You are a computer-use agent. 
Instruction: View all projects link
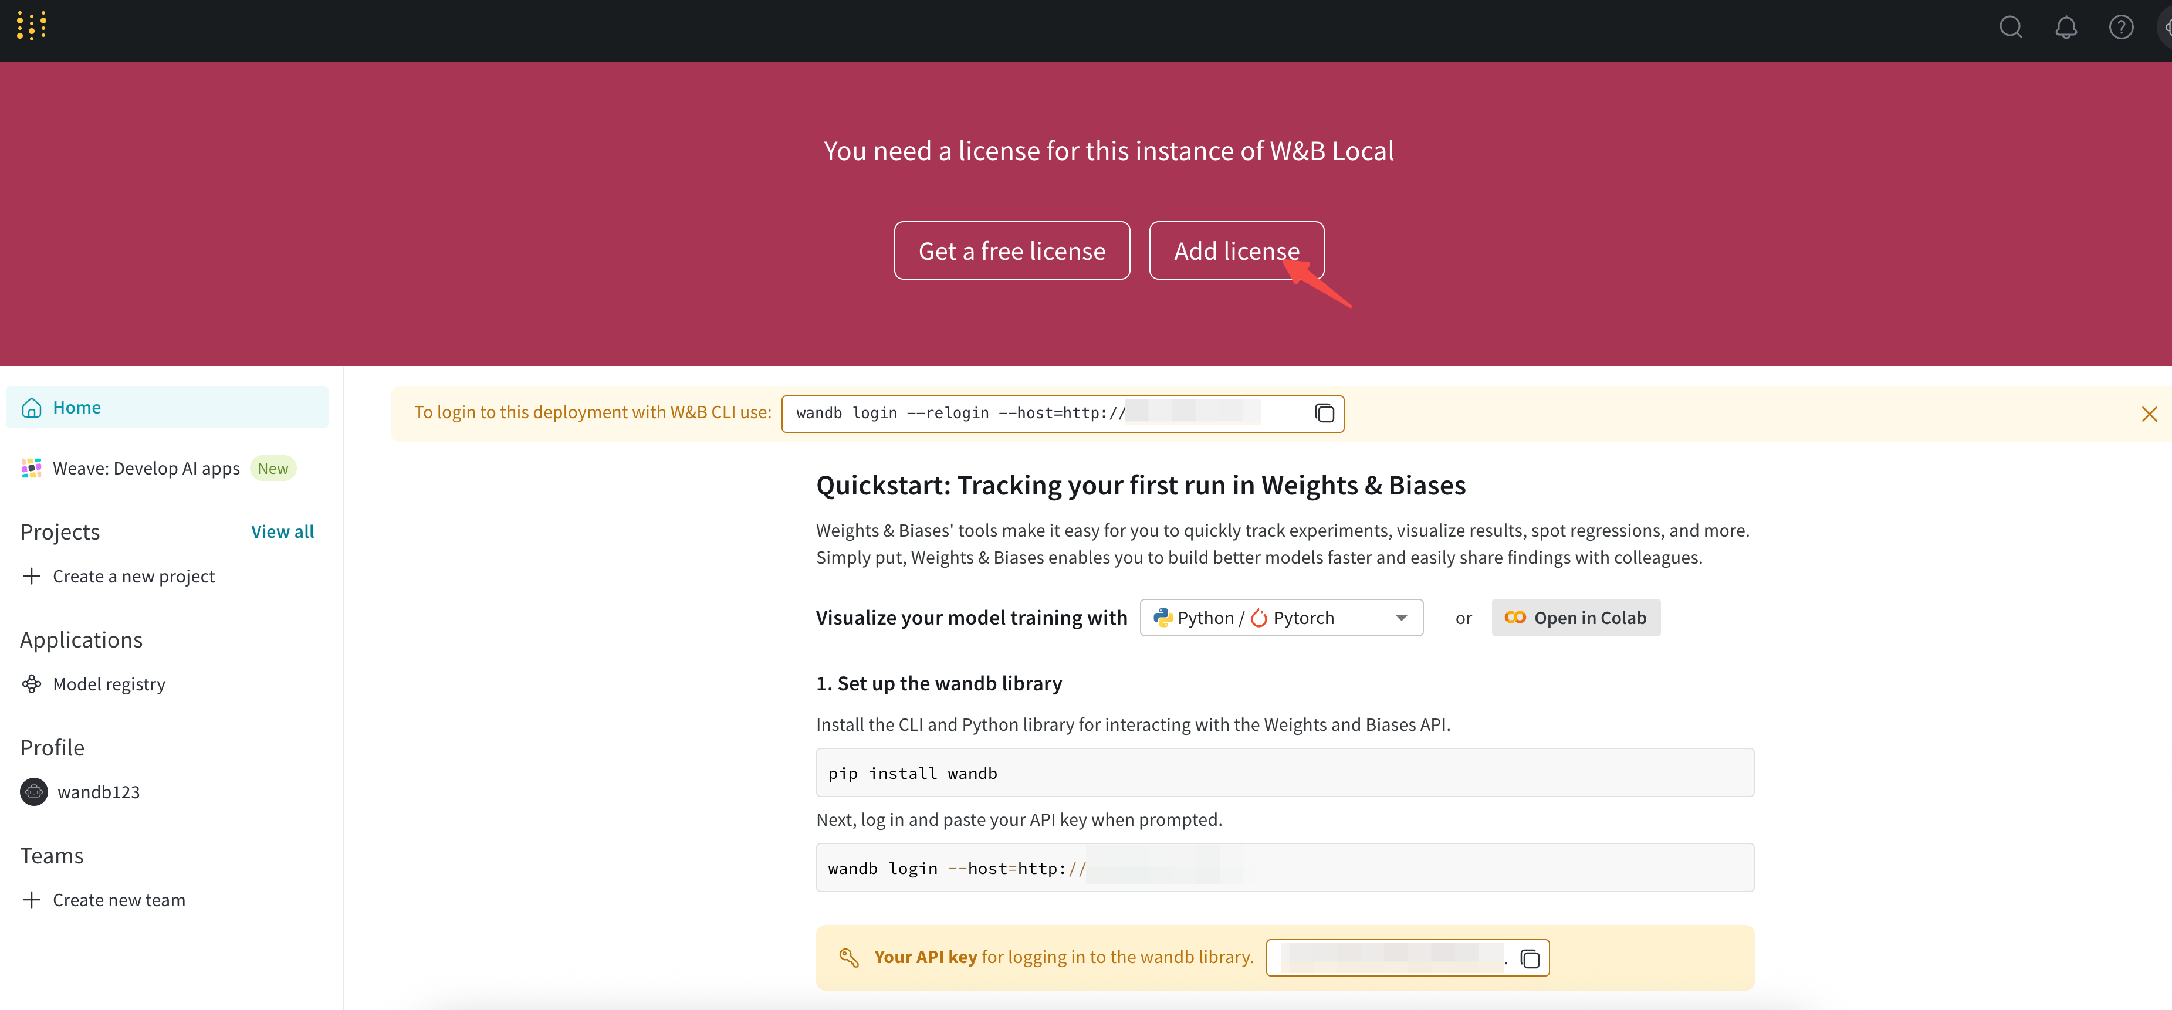282,532
